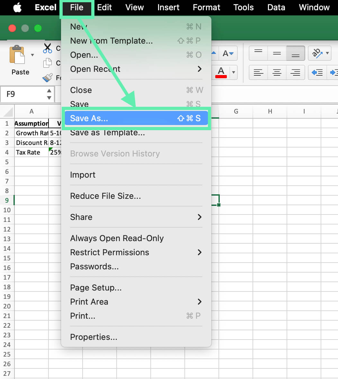Open the Insert menu
Viewport: 338px width, 379px height.
coord(168,7)
